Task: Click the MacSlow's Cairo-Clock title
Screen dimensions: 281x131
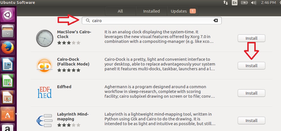Action: pos(74,34)
